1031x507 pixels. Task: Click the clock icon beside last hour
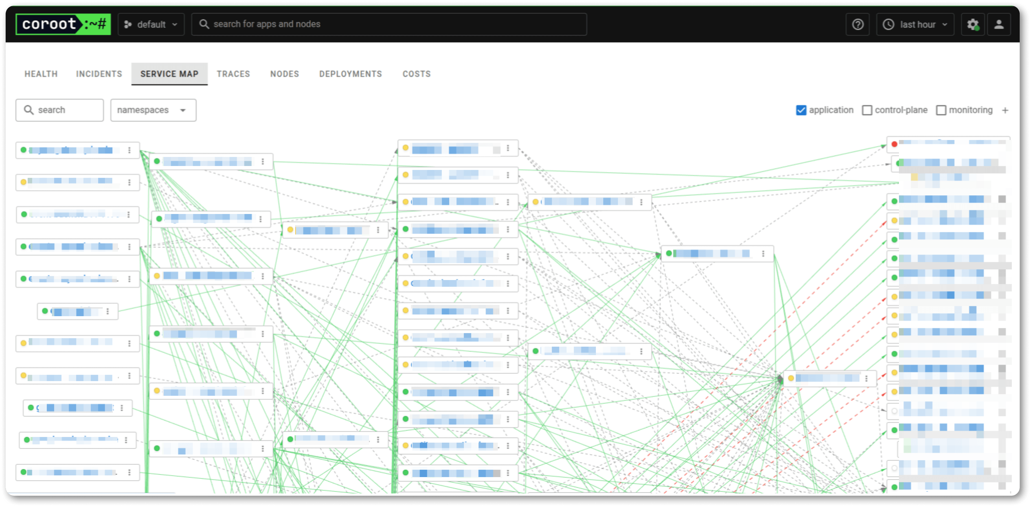[x=888, y=25]
